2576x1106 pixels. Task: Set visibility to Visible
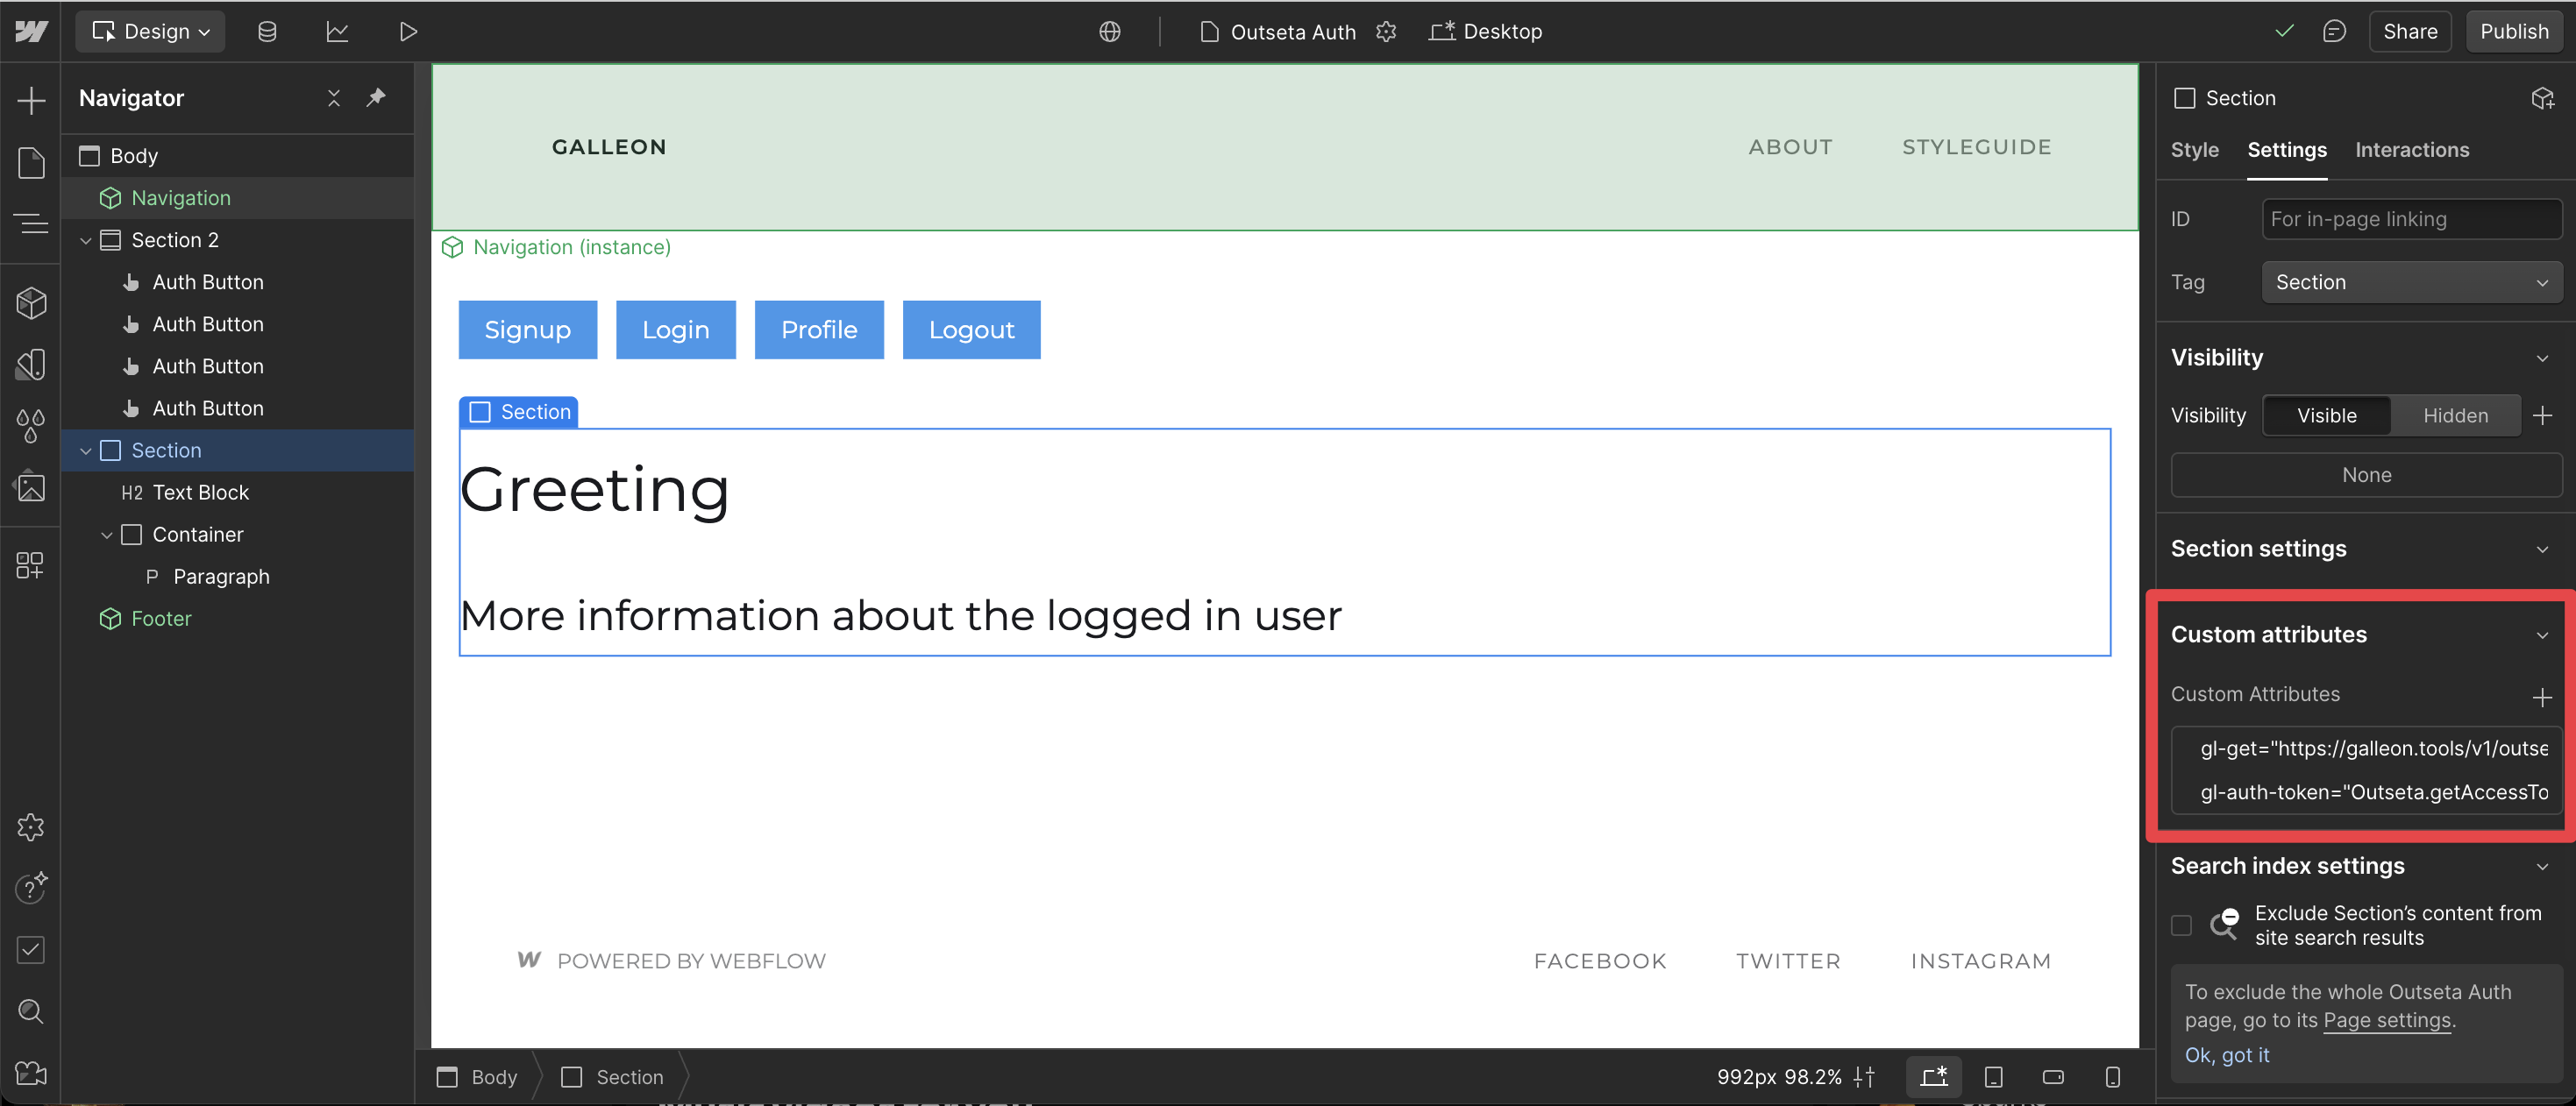(2325, 415)
